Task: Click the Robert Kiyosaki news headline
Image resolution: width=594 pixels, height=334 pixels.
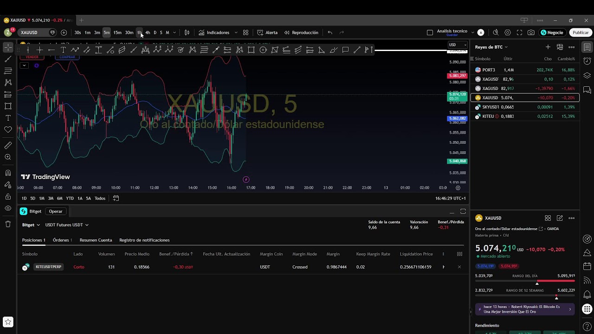Action: (525, 309)
